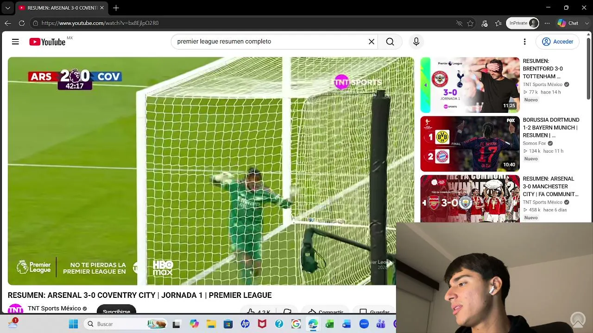Open Copilot Chat in the browser

(568, 23)
